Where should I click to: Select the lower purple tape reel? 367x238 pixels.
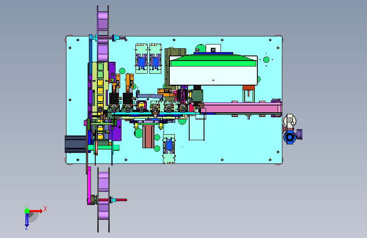click(x=103, y=200)
